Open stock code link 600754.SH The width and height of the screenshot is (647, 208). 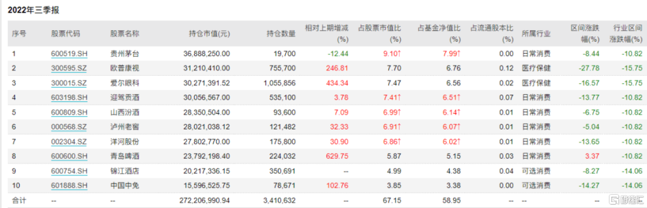(x=69, y=171)
